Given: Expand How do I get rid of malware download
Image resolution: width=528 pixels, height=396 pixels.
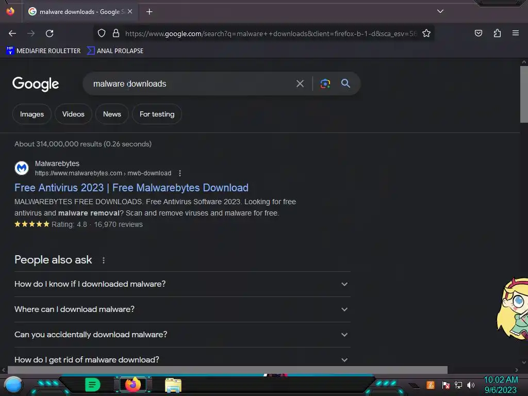Looking at the screenshot, I should point(182,359).
